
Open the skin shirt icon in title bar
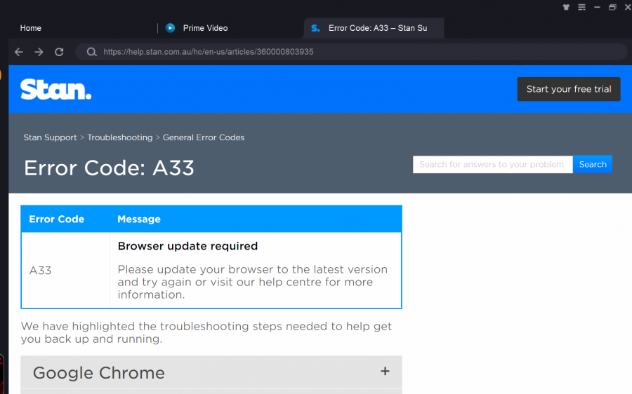point(566,7)
